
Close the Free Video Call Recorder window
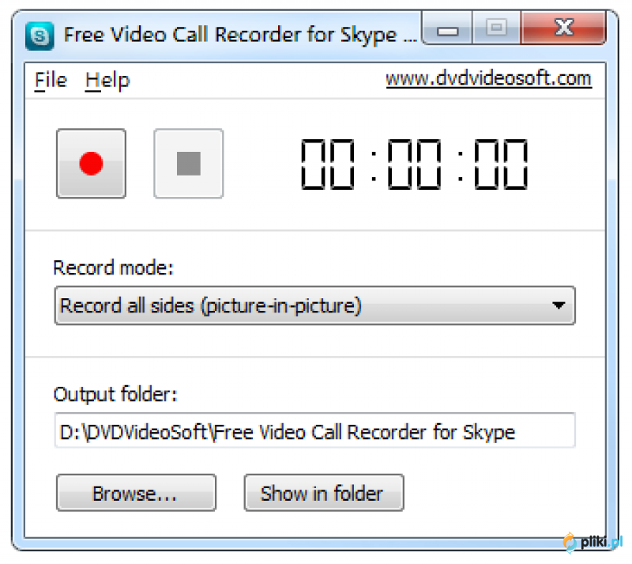(x=564, y=28)
